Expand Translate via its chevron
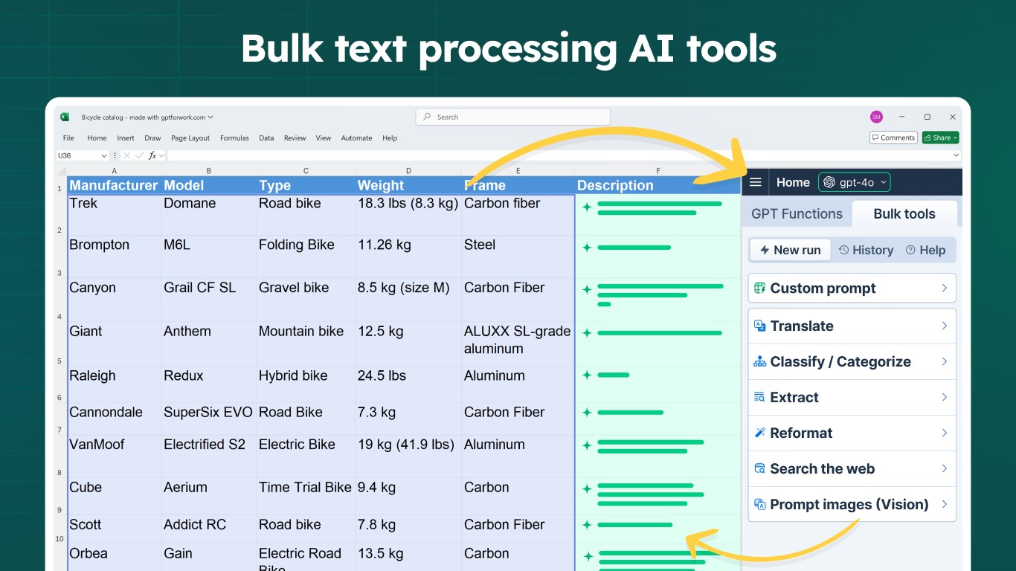 [945, 326]
